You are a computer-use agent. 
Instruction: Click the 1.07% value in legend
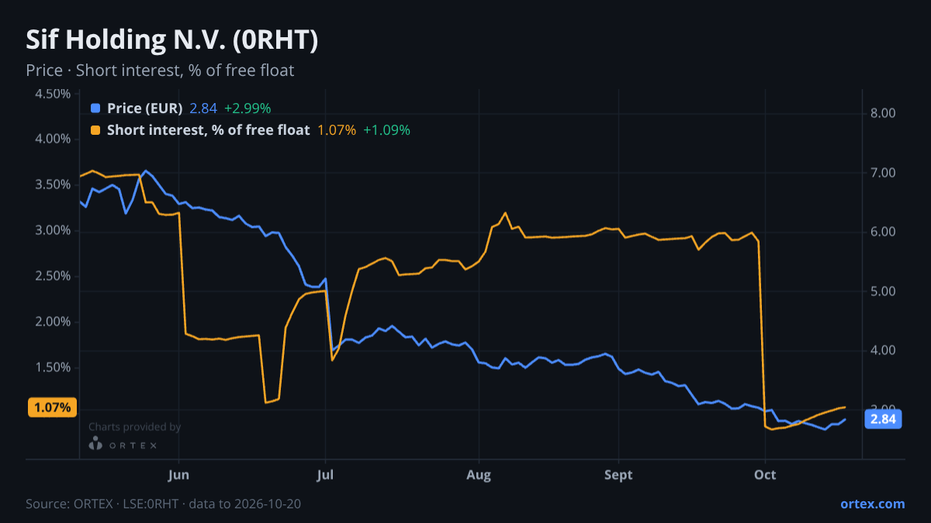coord(337,130)
